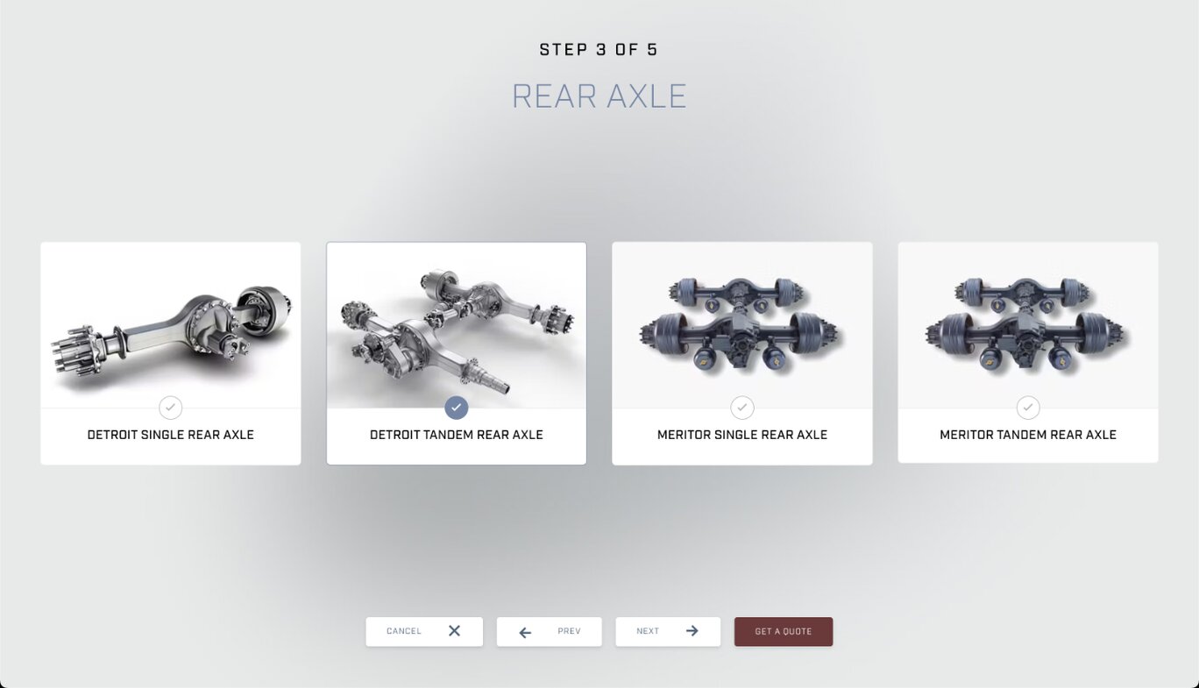Choose the Detroit Single Rear Axle label

[x=171, y=435]
